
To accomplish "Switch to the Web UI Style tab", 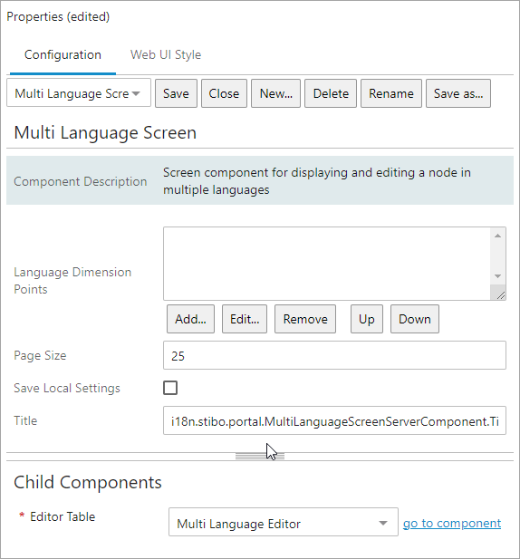I will tap(166, 55).
